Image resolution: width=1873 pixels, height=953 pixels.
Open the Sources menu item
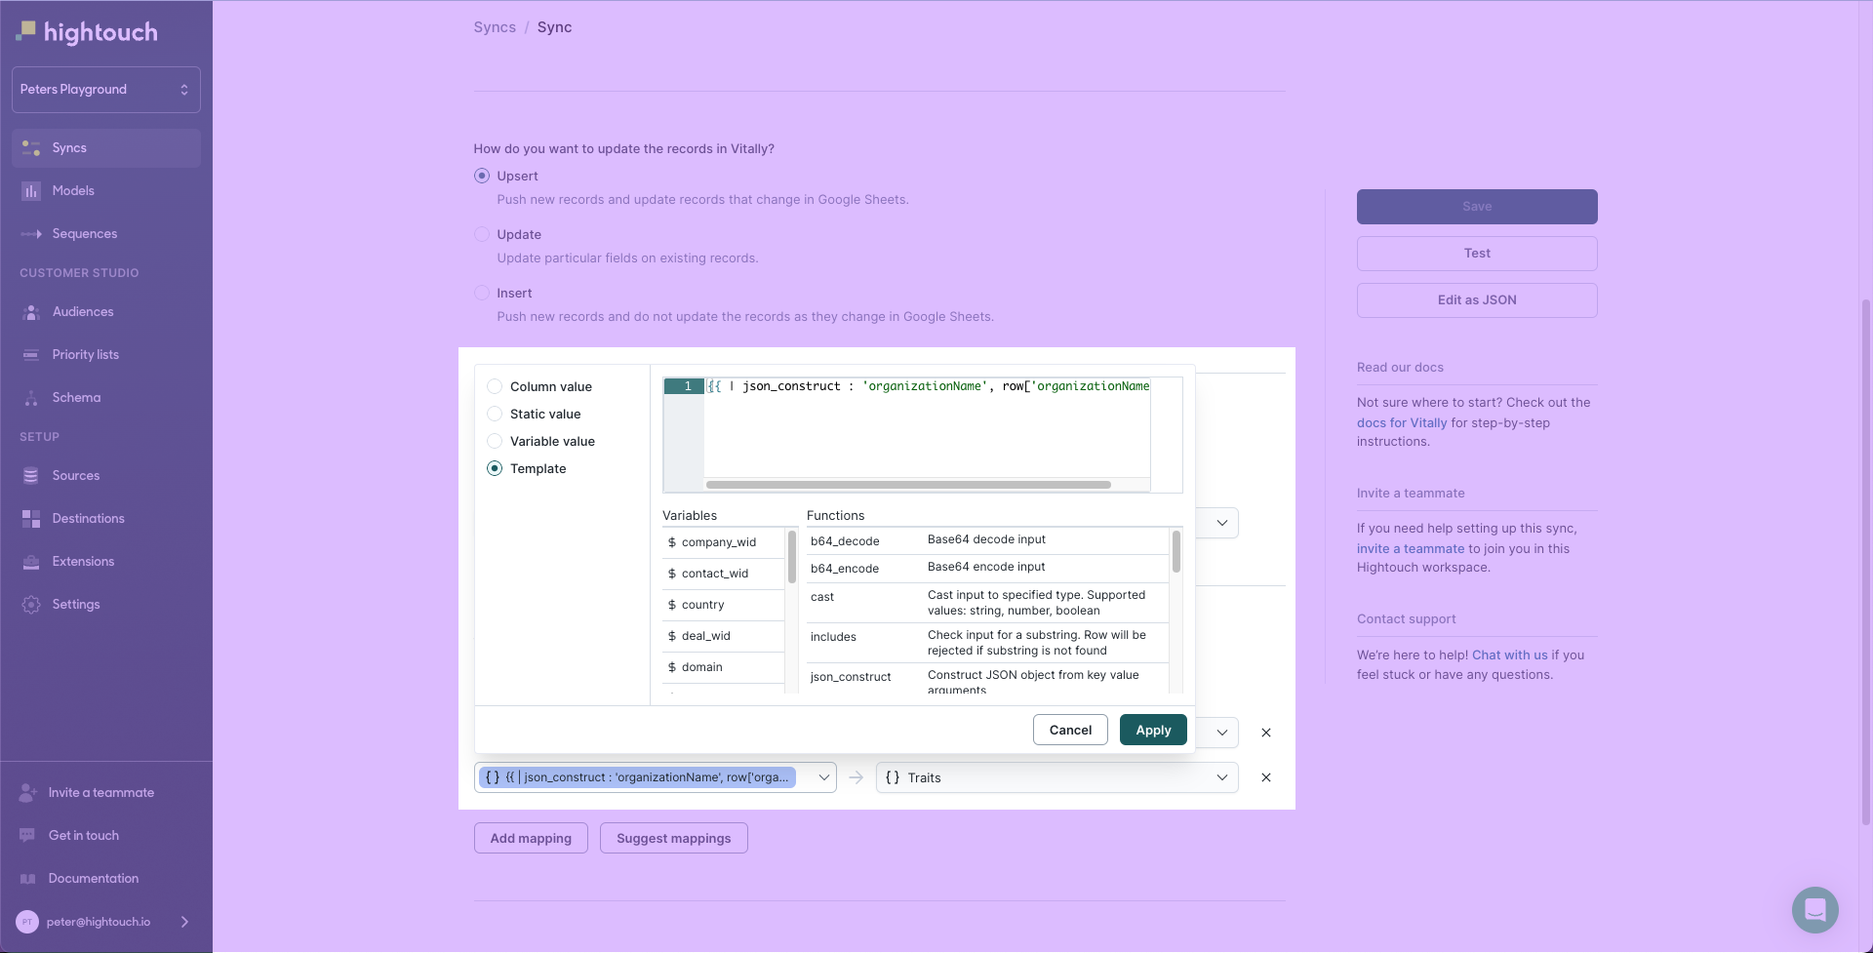click(x=106, y=476)
